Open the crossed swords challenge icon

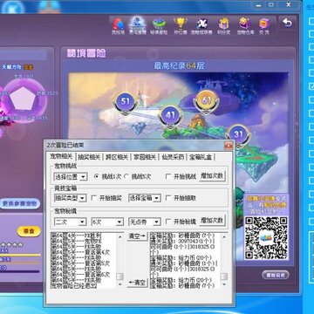[x=201, y=26]
